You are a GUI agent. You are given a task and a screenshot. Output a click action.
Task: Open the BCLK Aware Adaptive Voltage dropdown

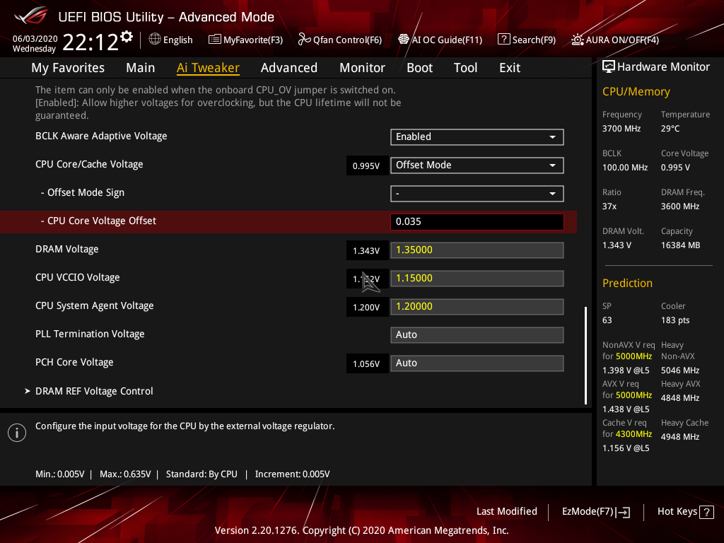point(477,136)
